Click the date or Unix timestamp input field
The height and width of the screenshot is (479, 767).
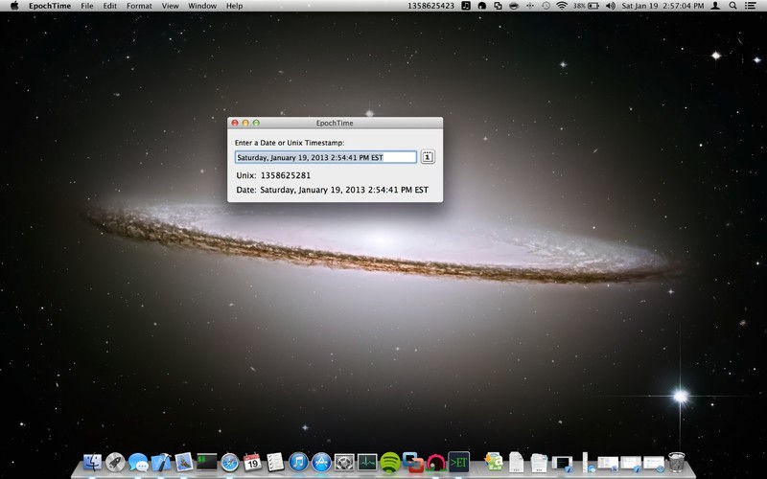[326, 157]
